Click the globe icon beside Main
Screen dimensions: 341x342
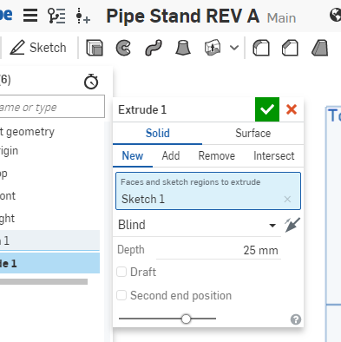336,15
